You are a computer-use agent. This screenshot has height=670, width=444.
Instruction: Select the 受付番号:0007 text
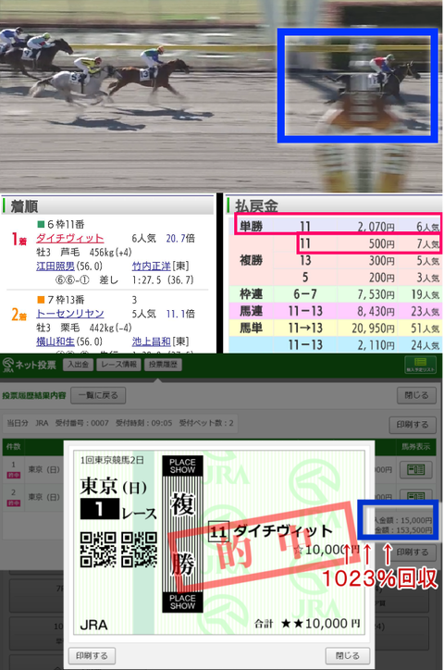pyautogui.click(x=82, y=423)
